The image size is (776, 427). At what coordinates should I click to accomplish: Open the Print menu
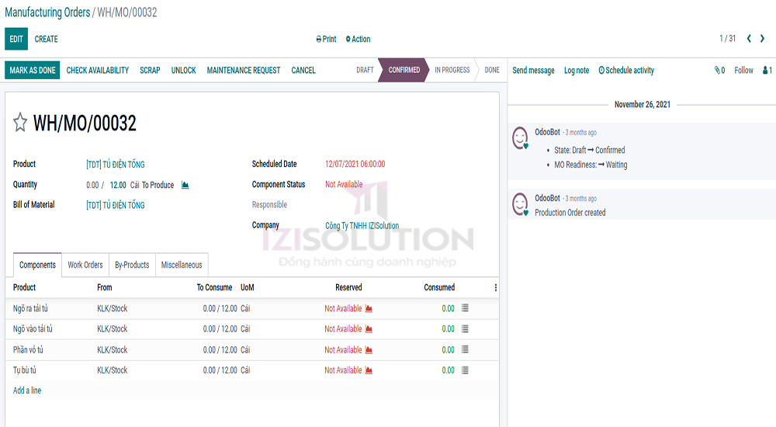pyautogui.click(x=326, y=39)
